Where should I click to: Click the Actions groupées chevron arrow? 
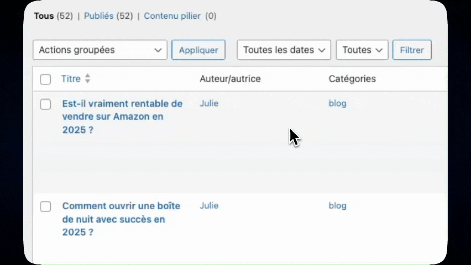tap(158, 50)
